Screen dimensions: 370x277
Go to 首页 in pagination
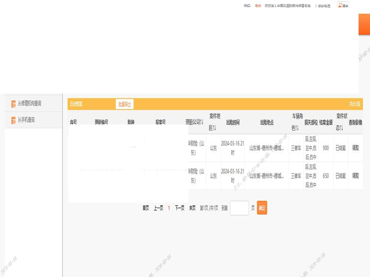pyautogui.click(x=146, y=208)
